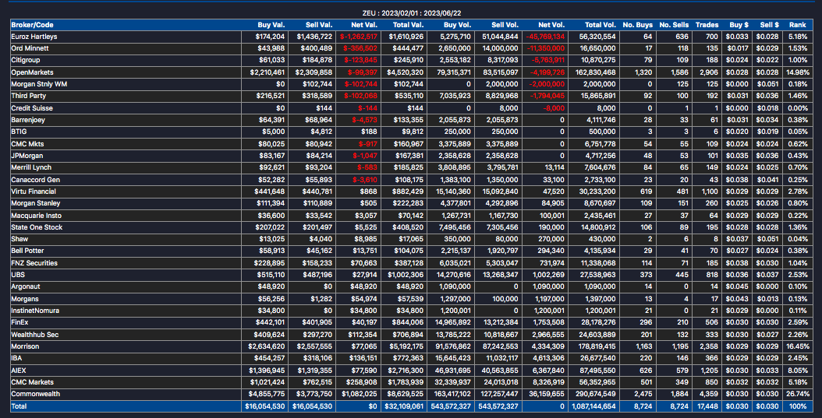The image size is (822, 418).
Task: Select Credit Suisse net value $-144
Action: pos(368,108)
